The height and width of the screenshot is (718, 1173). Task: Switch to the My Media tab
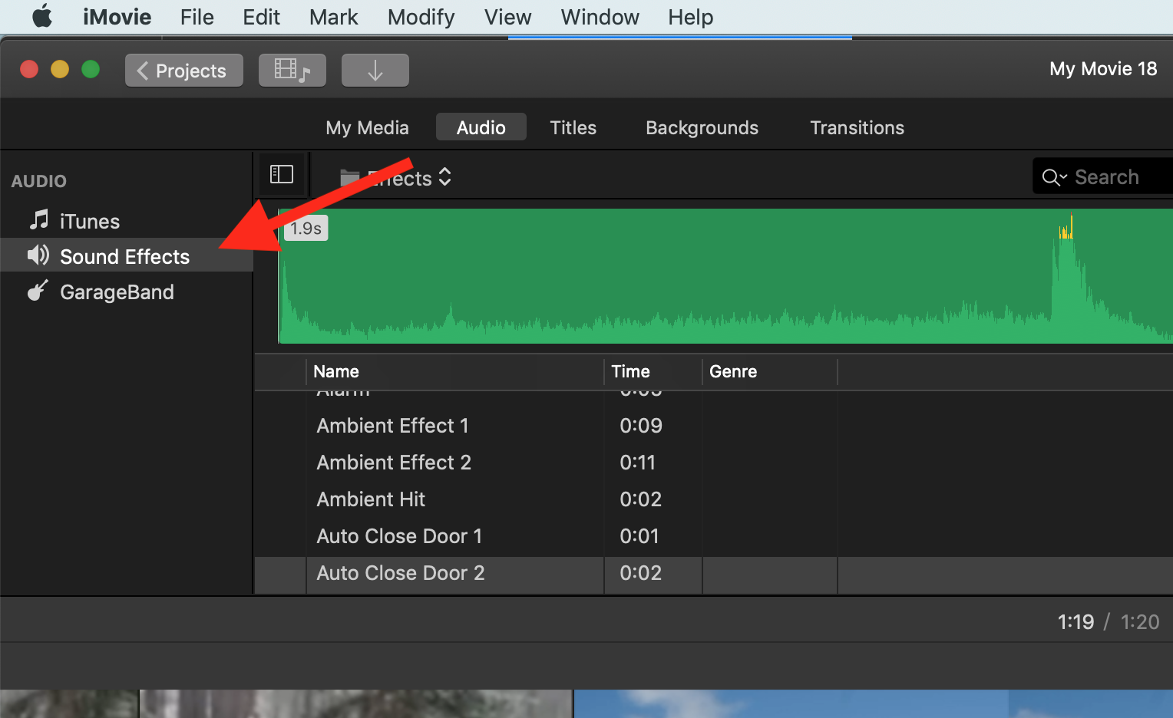[367, 127]
